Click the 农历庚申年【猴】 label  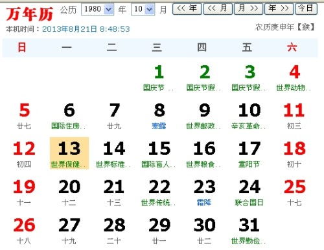coord(285,27)
